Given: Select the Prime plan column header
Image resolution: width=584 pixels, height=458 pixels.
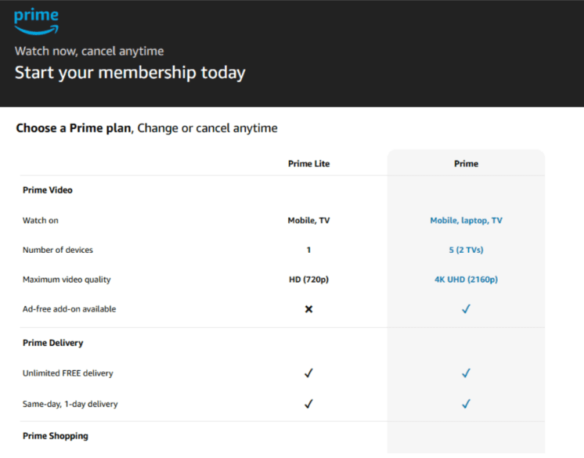Looking at the screenshot, I should (x=466, y=164).
